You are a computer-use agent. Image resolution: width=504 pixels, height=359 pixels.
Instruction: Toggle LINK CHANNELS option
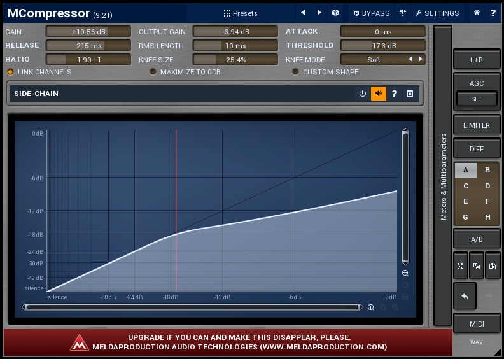pos(39,72)
